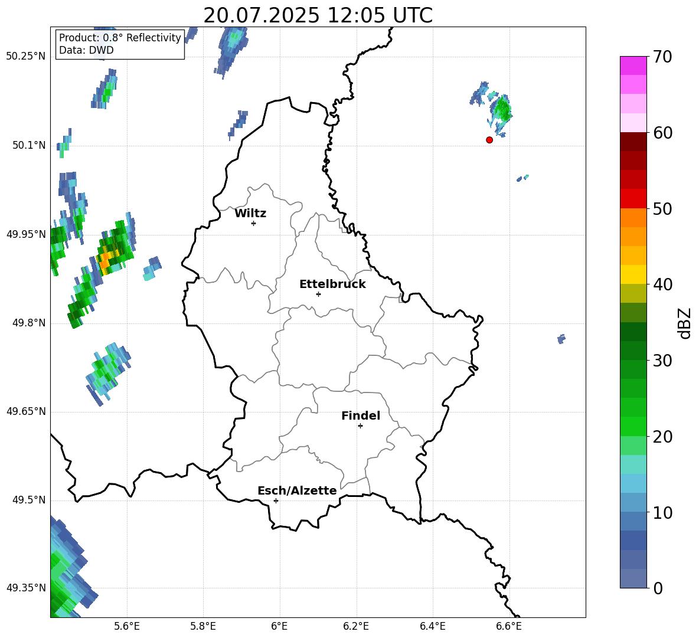
Task: Click the 49.8°N latitude label
Action: (28, 323)
